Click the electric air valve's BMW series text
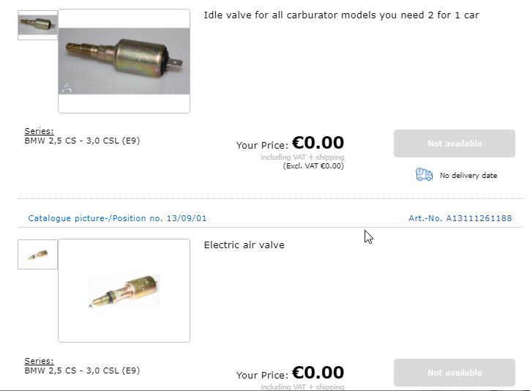The width and height of the screenshot is (530, 391). pyautogui.click(x=82, y=370)
